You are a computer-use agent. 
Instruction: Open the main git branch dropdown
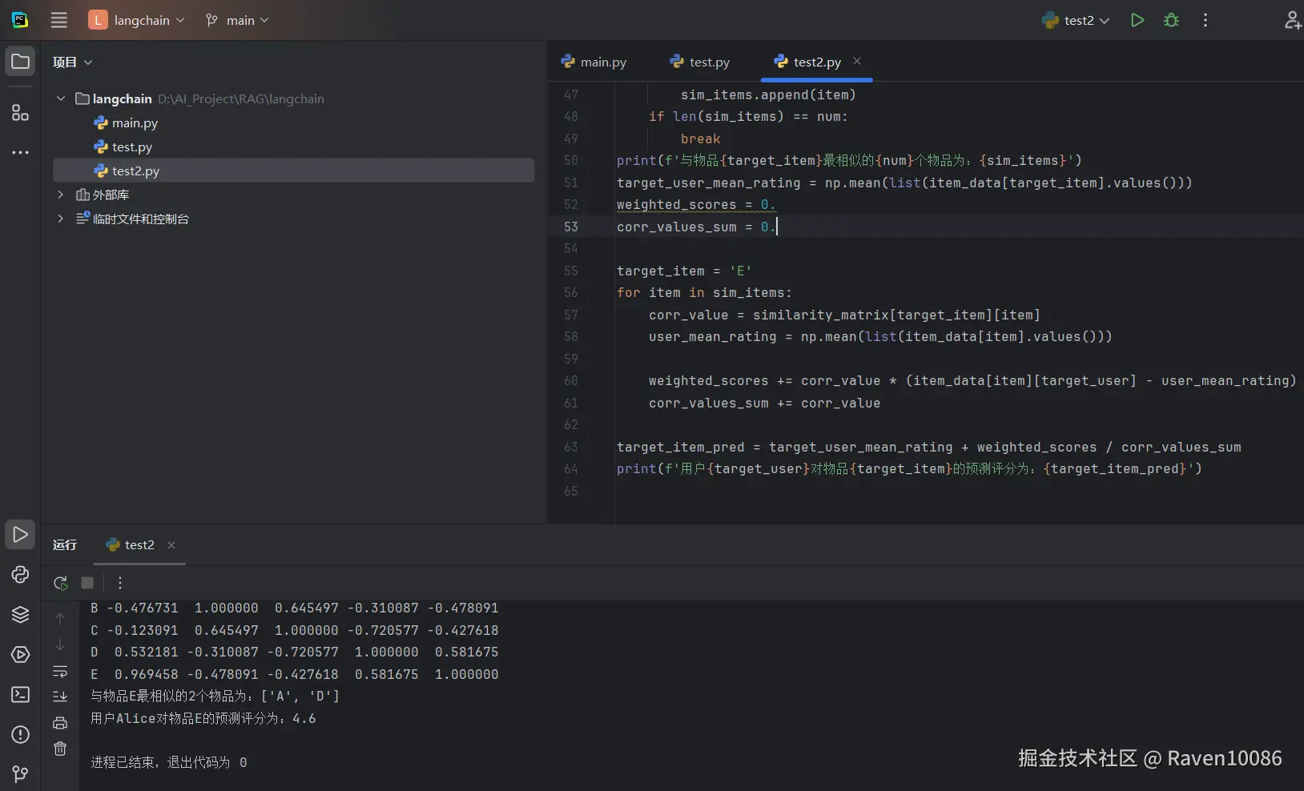pos(237,20)
